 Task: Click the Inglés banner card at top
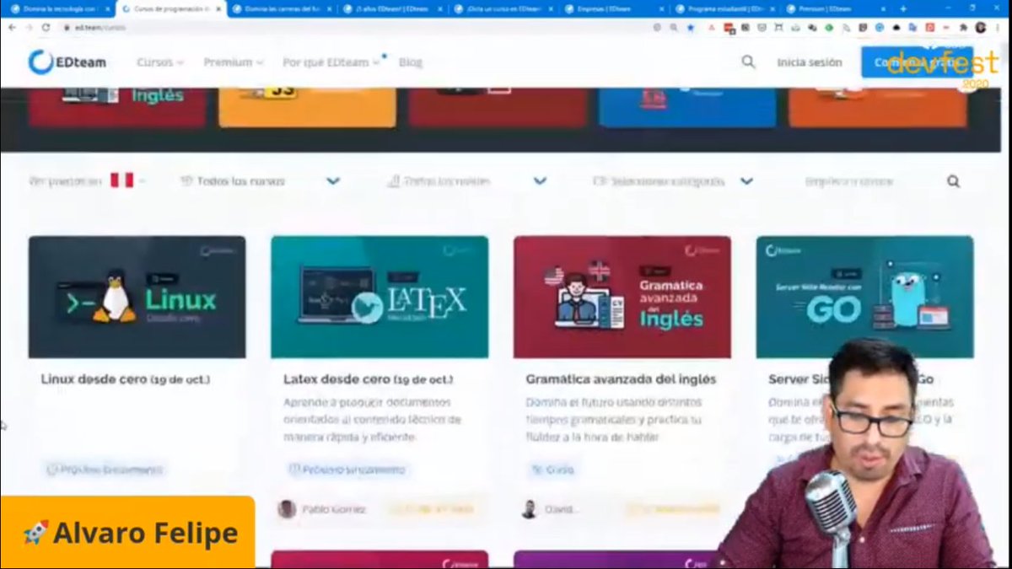coord(117,107)
